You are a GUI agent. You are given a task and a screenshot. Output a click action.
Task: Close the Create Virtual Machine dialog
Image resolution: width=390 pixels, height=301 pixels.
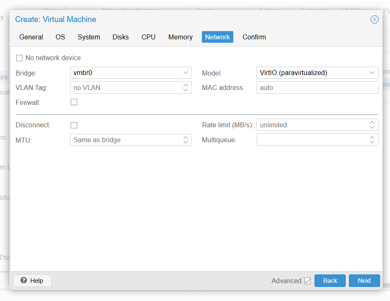coord(374,19)
